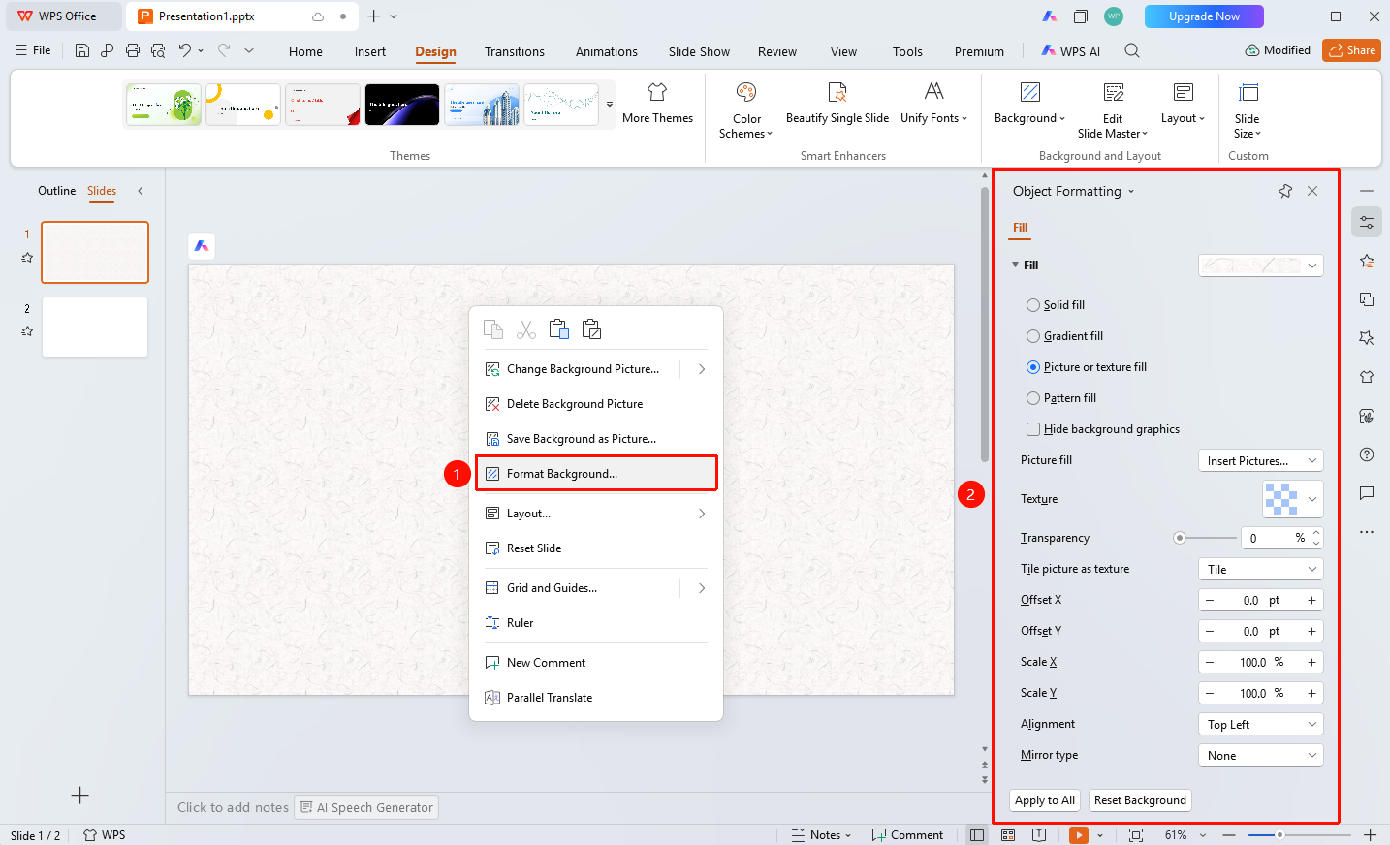Click the zoom slider in status bar

point(1280,834)
